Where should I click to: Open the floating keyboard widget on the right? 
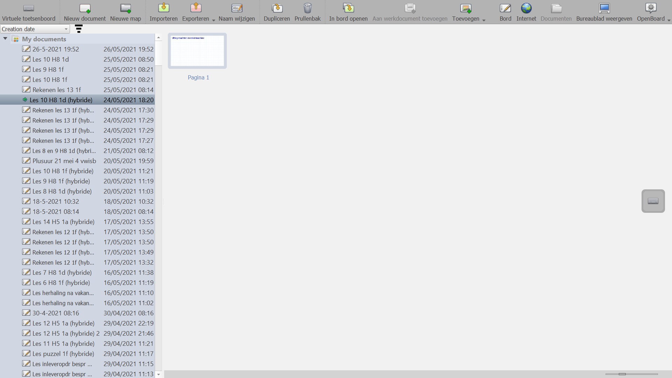click(653, 201)
